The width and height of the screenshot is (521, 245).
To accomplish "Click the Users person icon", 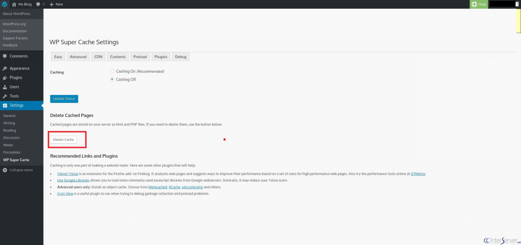I will [x=5, y=87].
